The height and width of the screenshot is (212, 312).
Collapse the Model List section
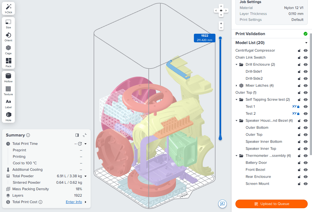(306, 43)
